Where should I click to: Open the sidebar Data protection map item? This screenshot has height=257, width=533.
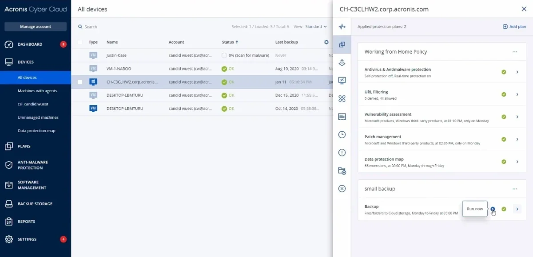36,131
